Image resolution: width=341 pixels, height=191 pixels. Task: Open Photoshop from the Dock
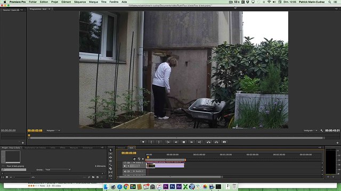coord(173,186)
